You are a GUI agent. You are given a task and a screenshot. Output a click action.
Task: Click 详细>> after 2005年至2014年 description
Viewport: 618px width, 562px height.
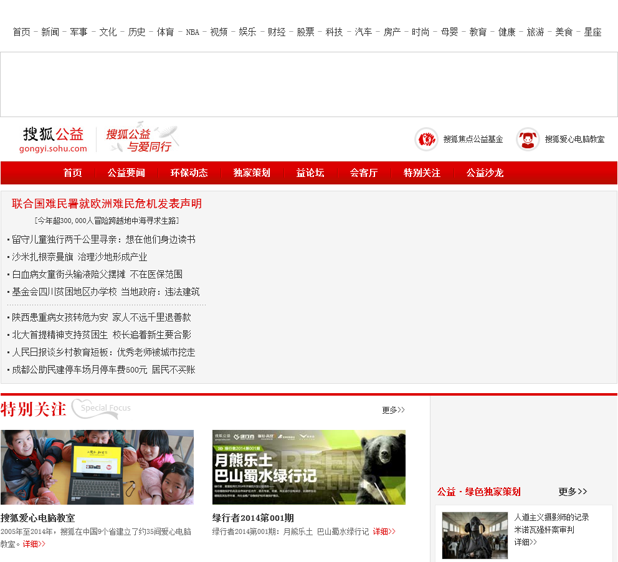(34, 544)
